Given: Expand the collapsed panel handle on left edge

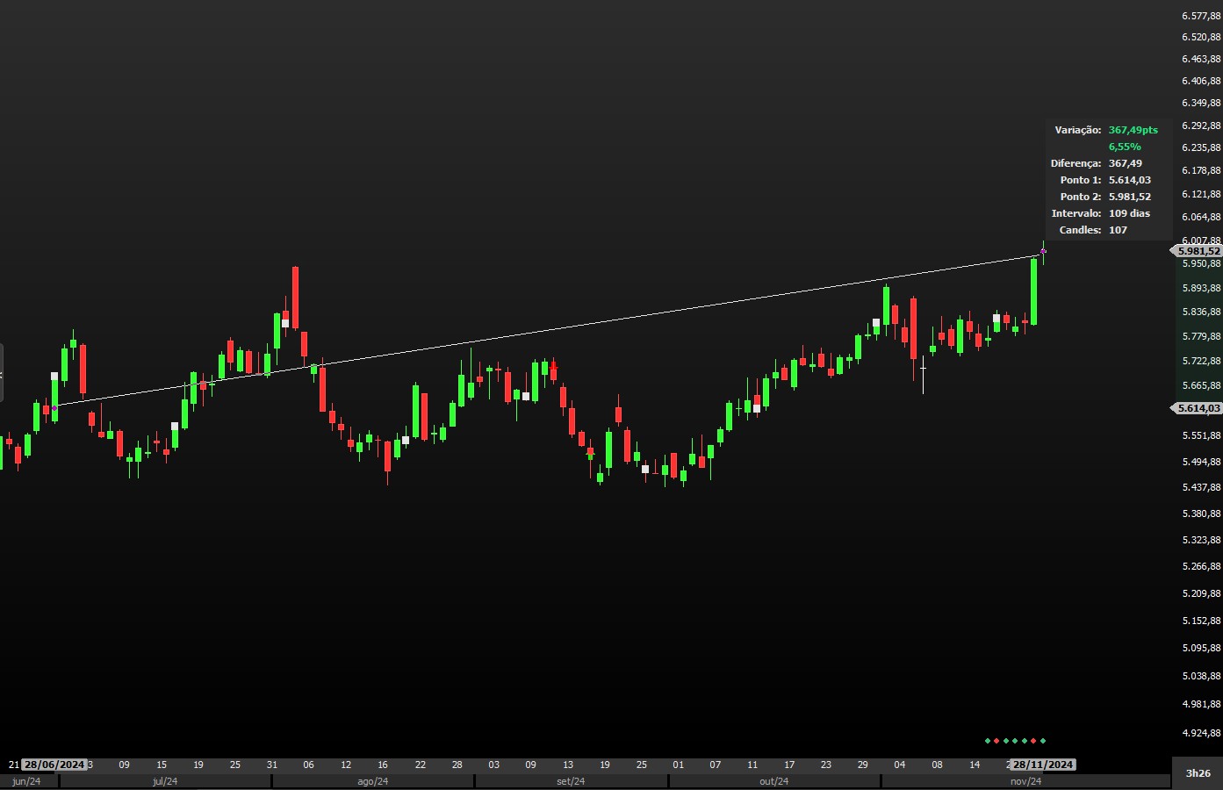Looking at the screenshot, I should [x=2, y=373].
